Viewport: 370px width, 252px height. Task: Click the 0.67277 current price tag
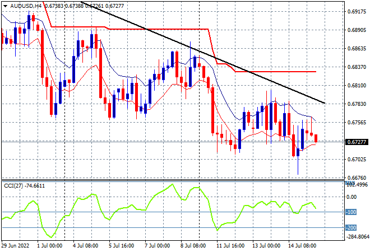pos(357,142)
